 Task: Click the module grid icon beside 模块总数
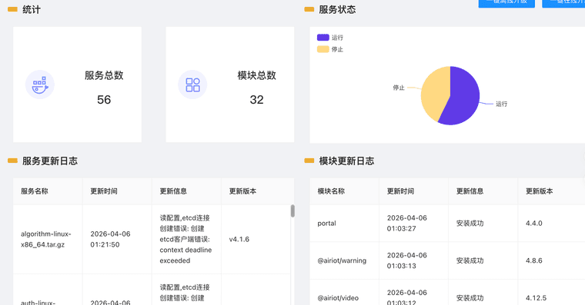192,85
